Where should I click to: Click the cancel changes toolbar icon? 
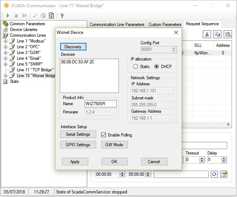[x=43, y=15]
